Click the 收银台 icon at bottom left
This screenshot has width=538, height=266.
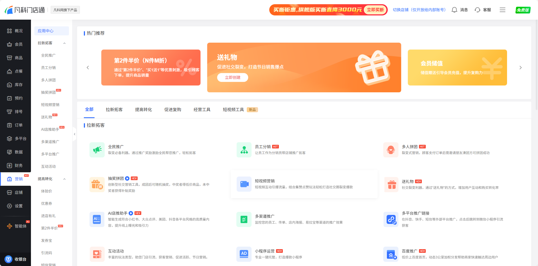[x=8, y=259]
